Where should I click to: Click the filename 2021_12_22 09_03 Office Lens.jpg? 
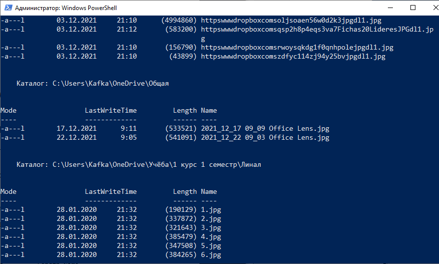265,137
